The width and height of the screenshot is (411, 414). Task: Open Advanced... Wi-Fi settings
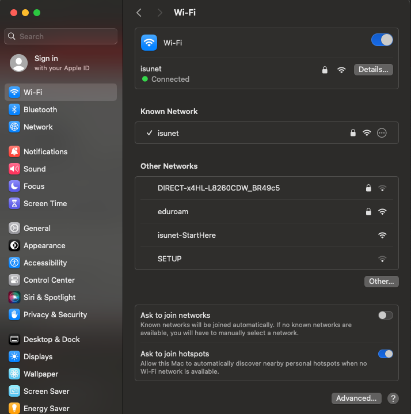tap(356, 398)
